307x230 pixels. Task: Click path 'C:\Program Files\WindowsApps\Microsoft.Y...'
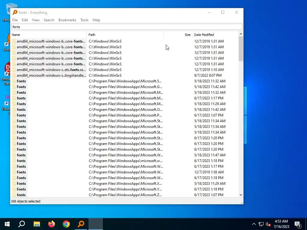(x=125, y=189)
